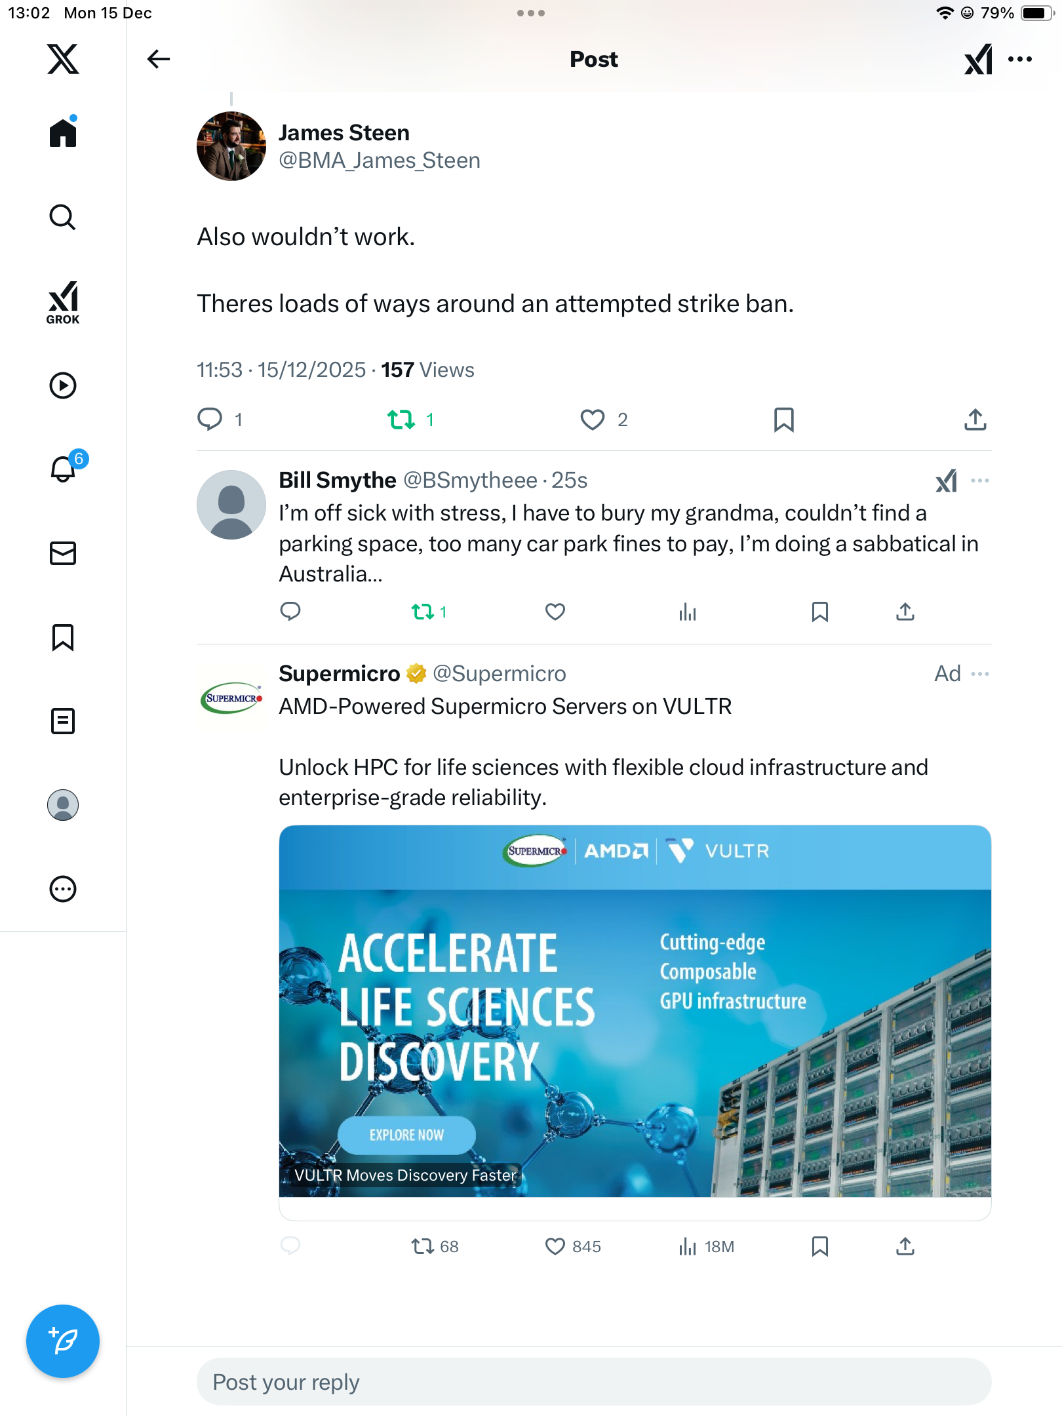The image size is (1062, 1416).
Task: Go back using the left arrow
Action: coord(158,59)
